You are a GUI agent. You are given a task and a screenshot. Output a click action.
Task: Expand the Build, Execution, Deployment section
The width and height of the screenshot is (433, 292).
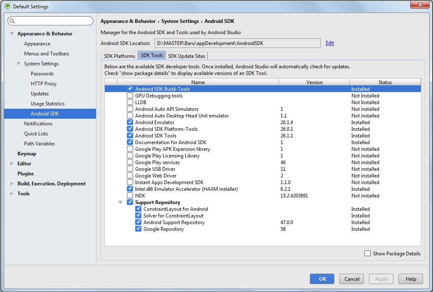[12, 184]
